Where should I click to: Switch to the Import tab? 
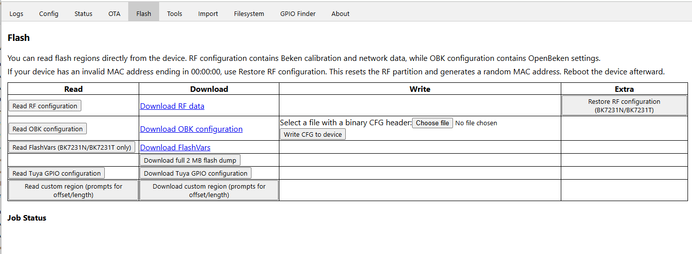point(208,13)
